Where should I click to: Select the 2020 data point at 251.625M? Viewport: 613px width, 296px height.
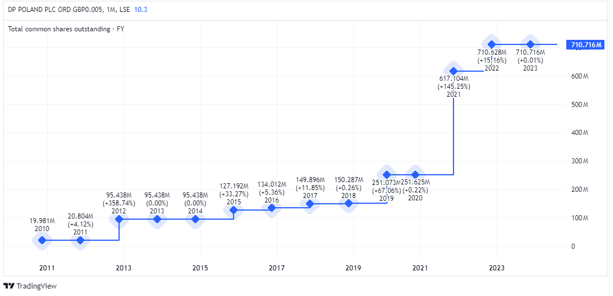pos(415,175)
